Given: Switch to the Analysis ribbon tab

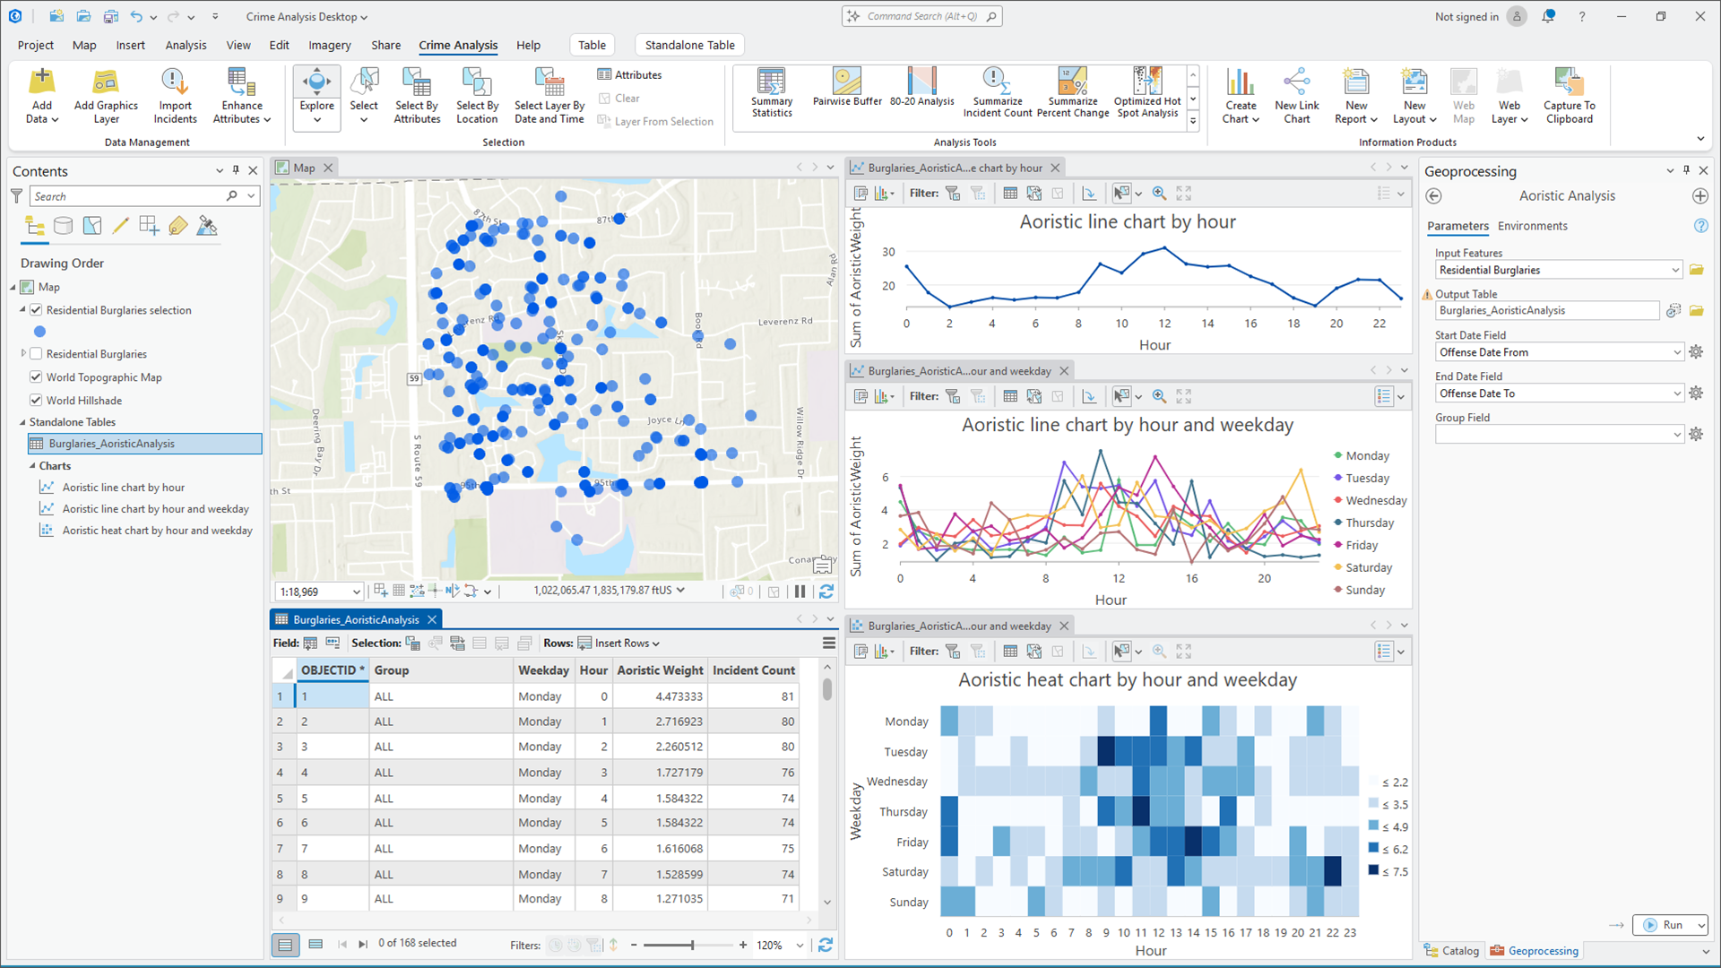Looking at the screenshot, I should [186, 45].
